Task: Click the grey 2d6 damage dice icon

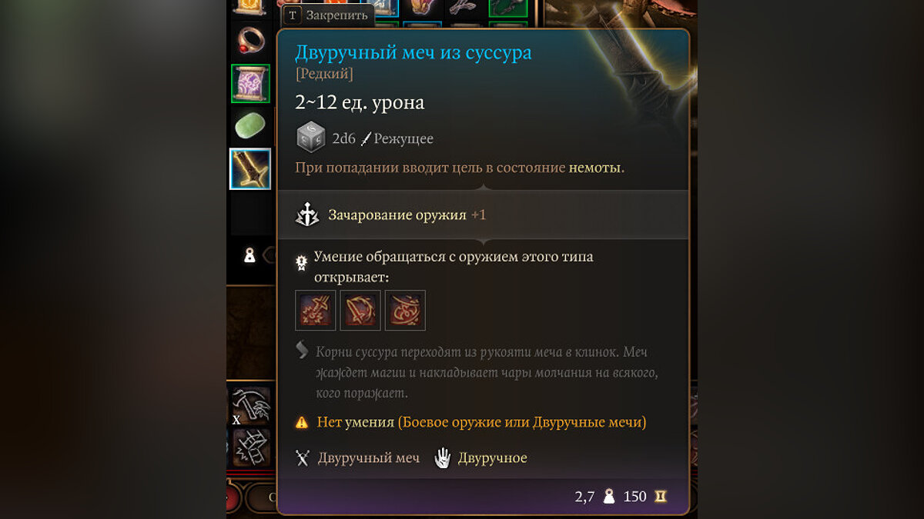Action: point(310,138)
